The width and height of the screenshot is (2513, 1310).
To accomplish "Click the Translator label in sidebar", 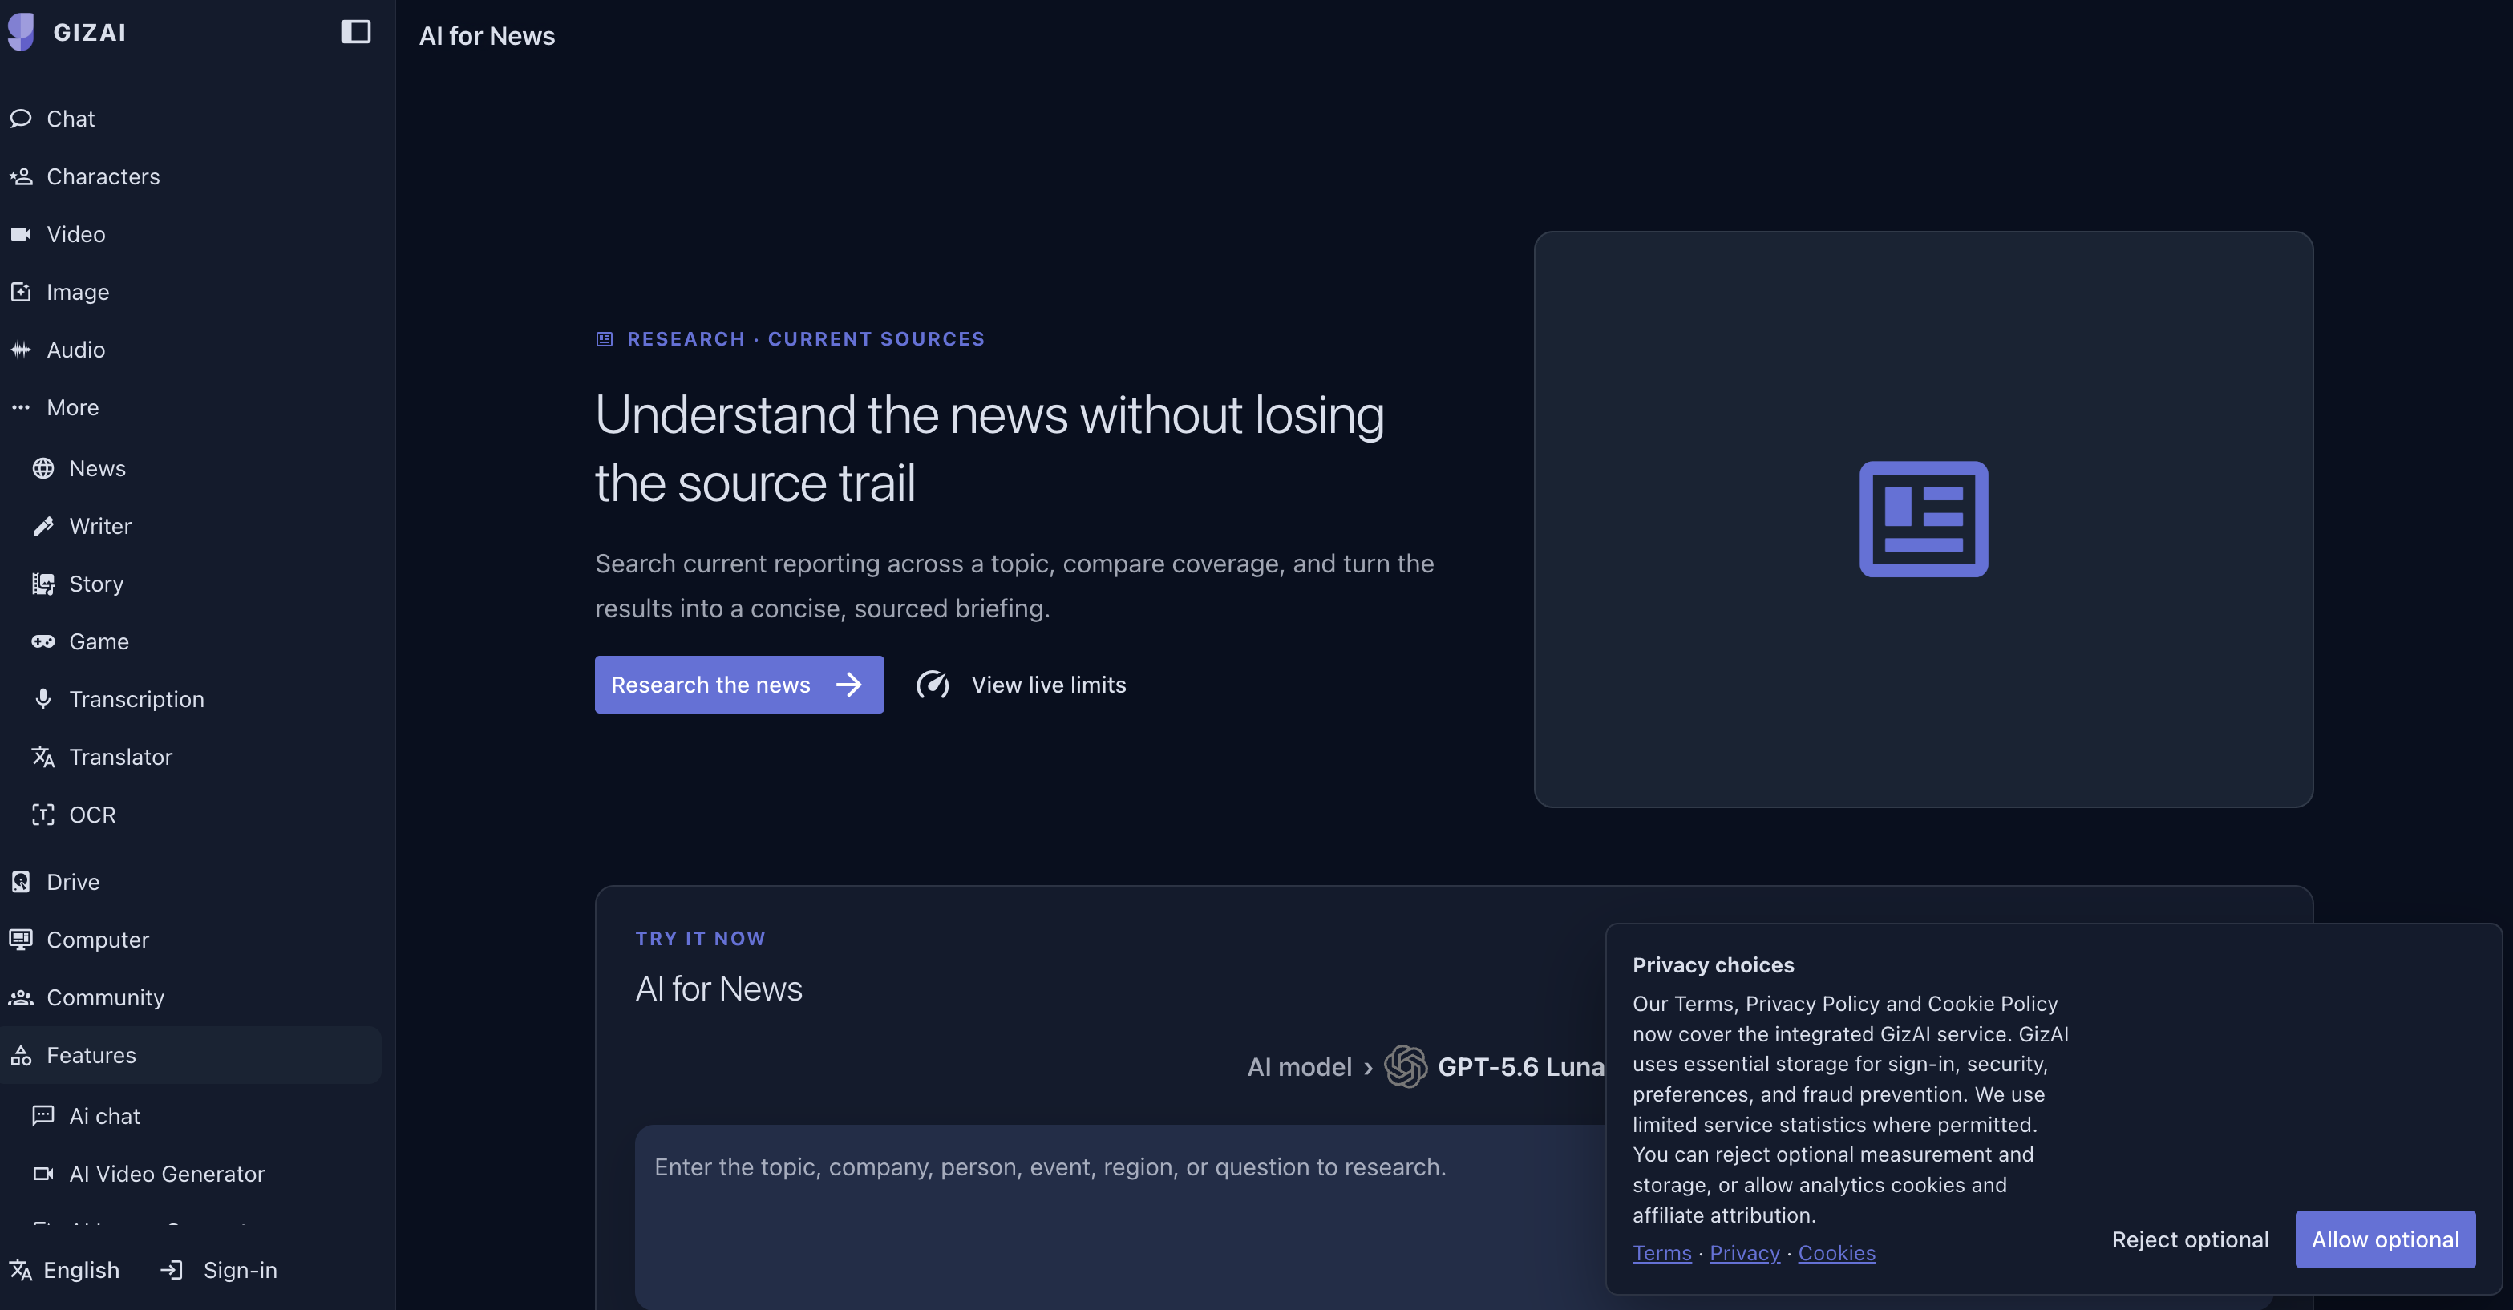I will pos(121,757).
